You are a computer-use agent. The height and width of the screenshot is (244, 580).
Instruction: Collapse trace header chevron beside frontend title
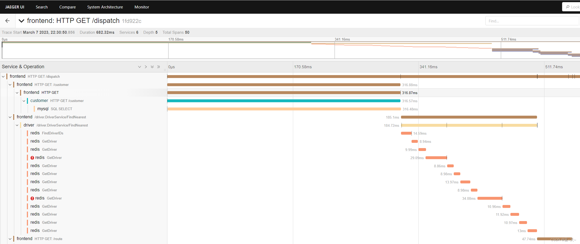pos(21,21)
